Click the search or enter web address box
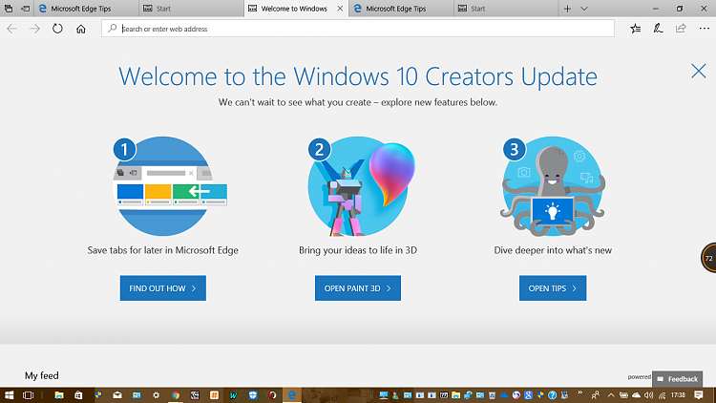 pyautogui.click(x=358, y=29)
